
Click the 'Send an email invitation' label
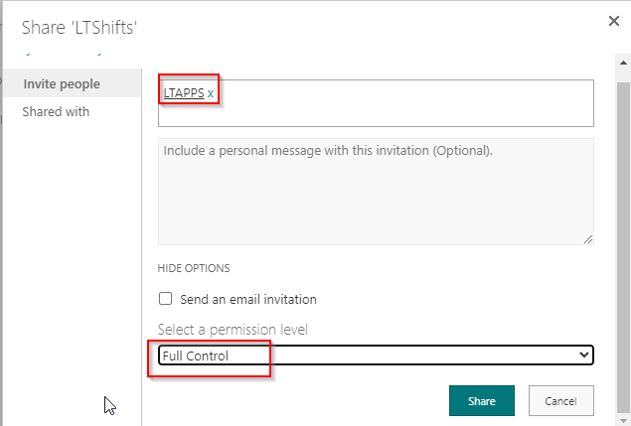(249, 299)
